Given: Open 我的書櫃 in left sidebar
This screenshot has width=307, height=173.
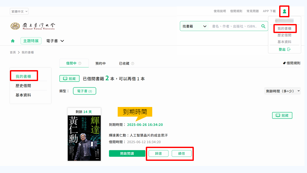Looking at the screenshot, I should click(x=23, y=77).
